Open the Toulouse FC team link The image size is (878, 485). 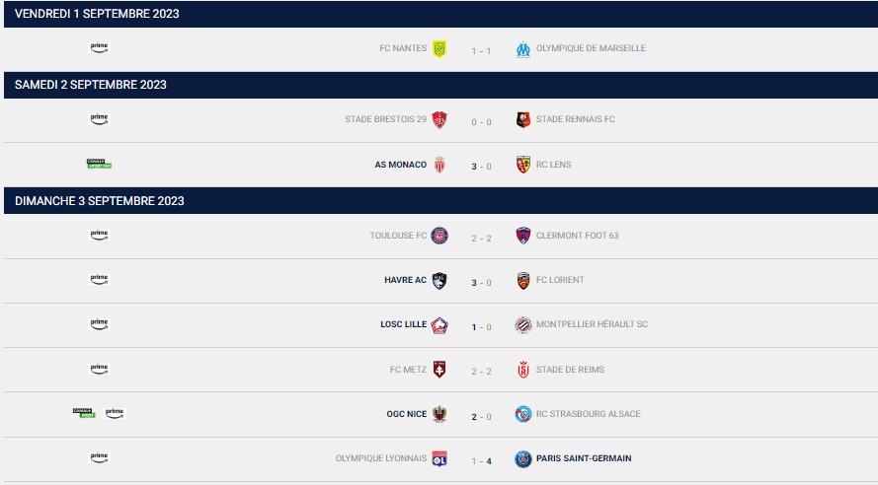tap(398, 236)
